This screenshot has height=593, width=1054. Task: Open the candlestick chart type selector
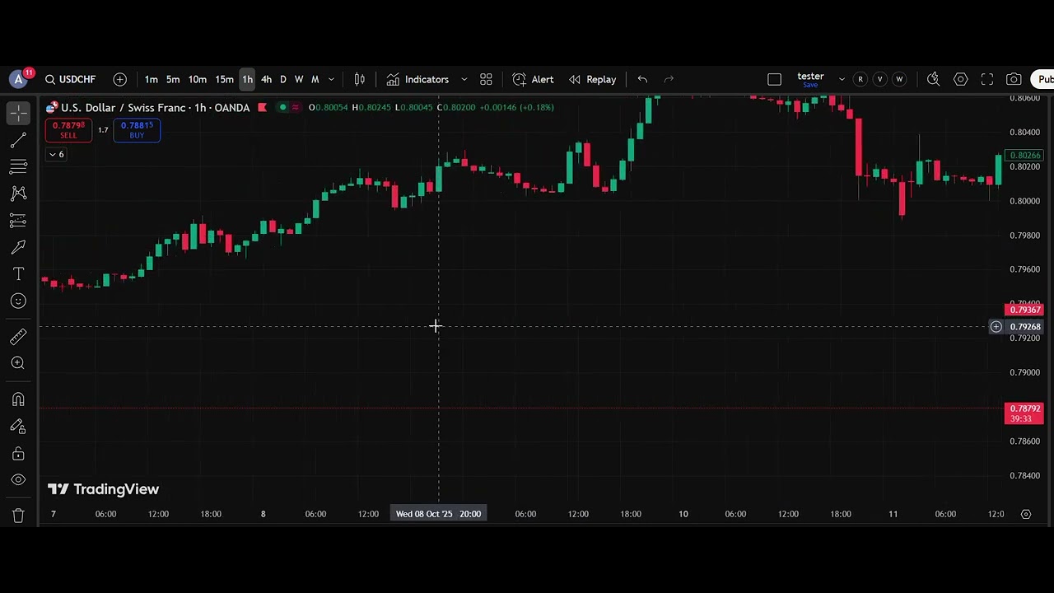(x=360, y=79)
